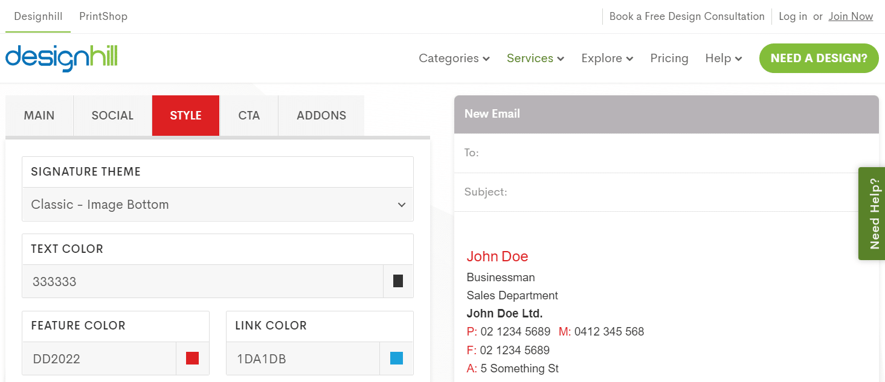This screenshot has width=885, height=382.
Task: Click the Join Now link
Action: click(x=851, y=16)
